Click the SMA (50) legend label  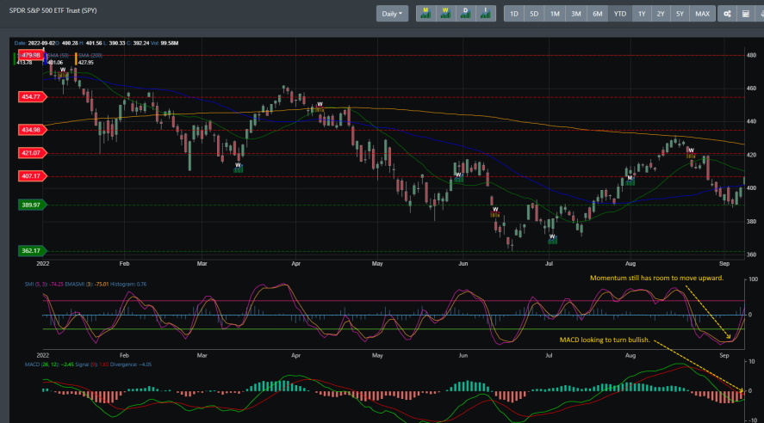coord(58,55)
